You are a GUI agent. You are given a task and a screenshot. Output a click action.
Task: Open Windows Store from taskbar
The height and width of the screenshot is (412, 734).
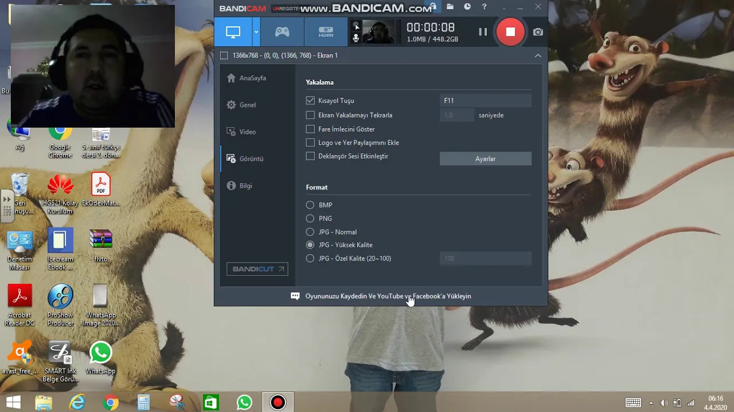[210, 402]
